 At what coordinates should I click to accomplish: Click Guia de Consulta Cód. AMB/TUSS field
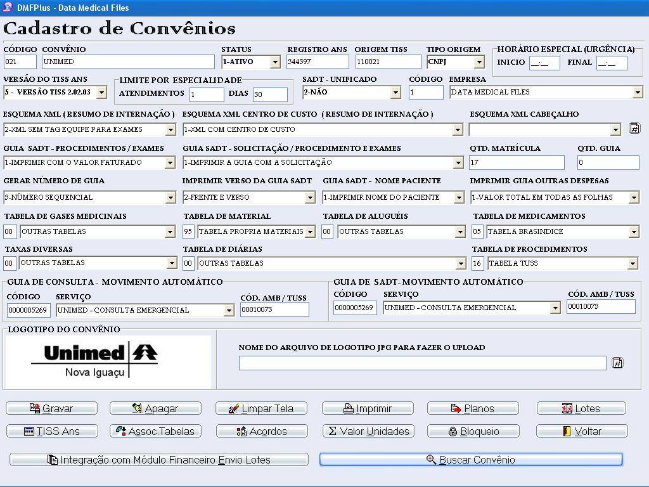pyautogui.click(x=275, y=309)
